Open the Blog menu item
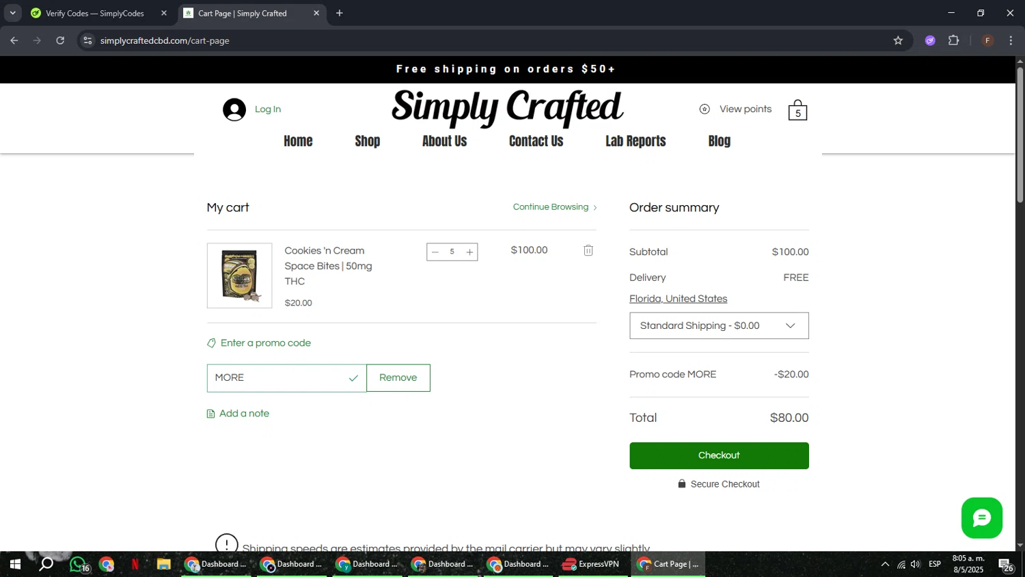The image size is (1025, 577). click(720, 141)
